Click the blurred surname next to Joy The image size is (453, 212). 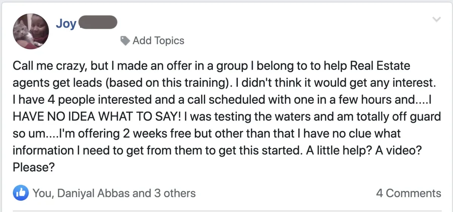(x=98, y=22)
